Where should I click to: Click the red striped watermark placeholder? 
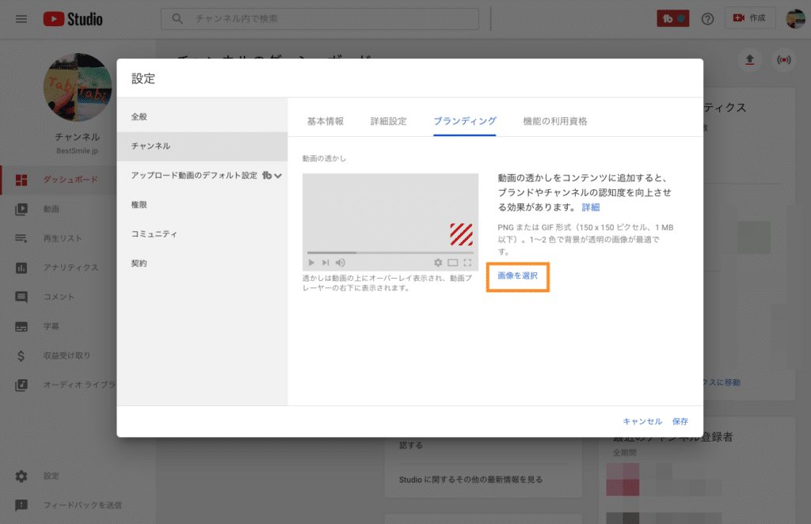pyautogui.click(x=461, y=234)
